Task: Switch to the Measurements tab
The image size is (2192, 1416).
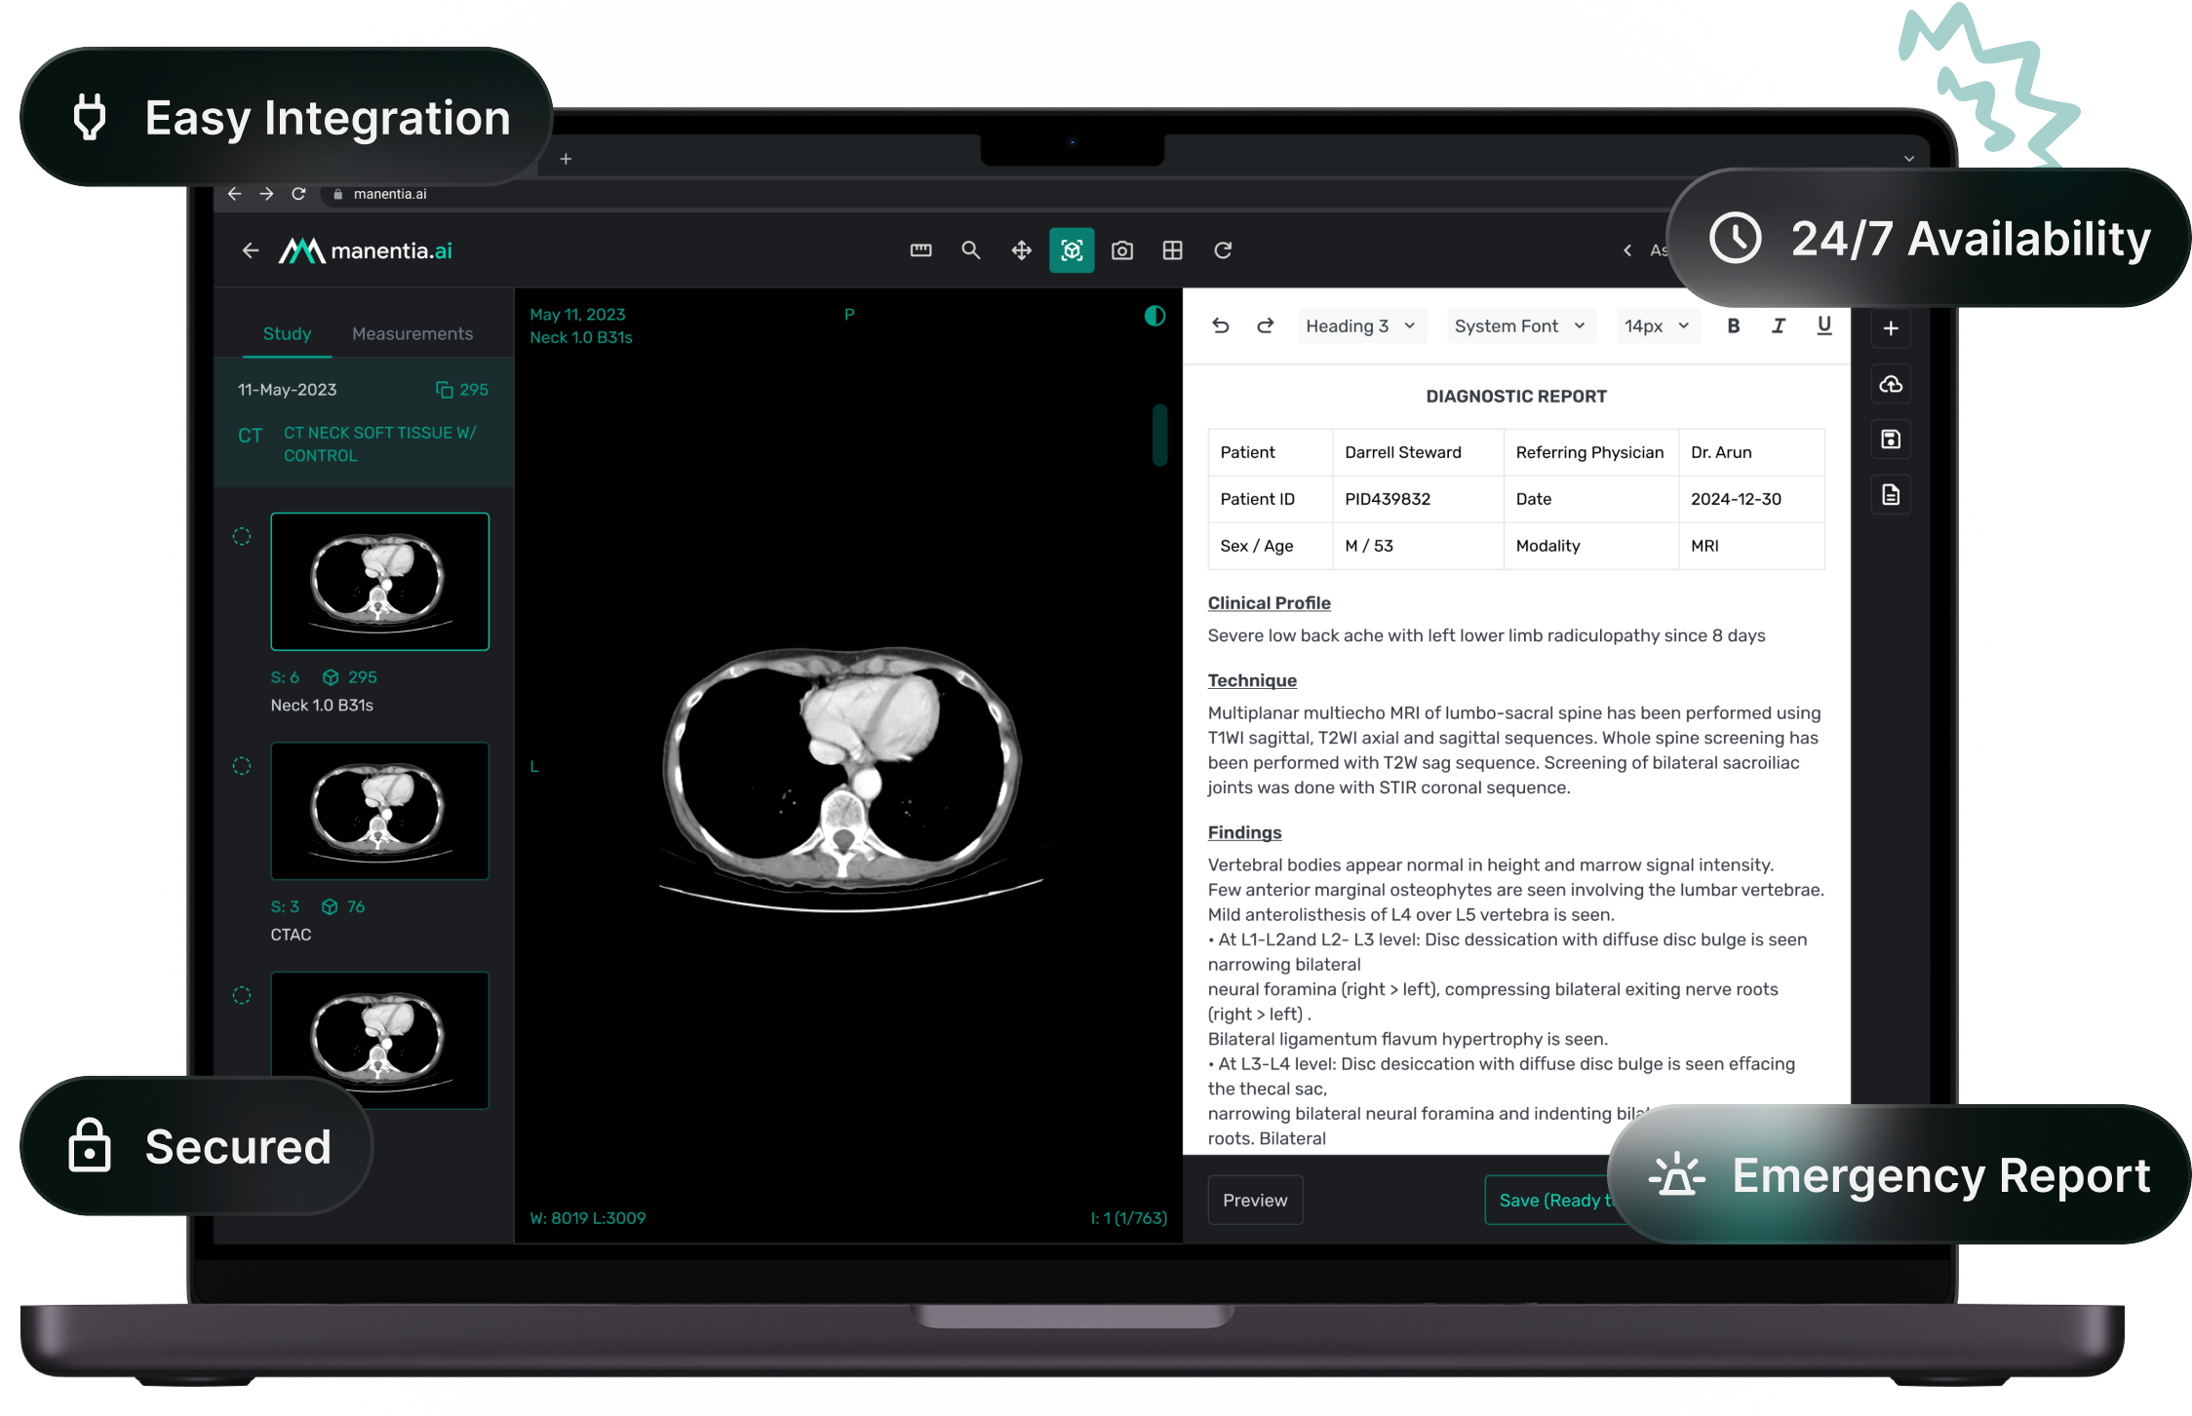Action: (411, 333)
